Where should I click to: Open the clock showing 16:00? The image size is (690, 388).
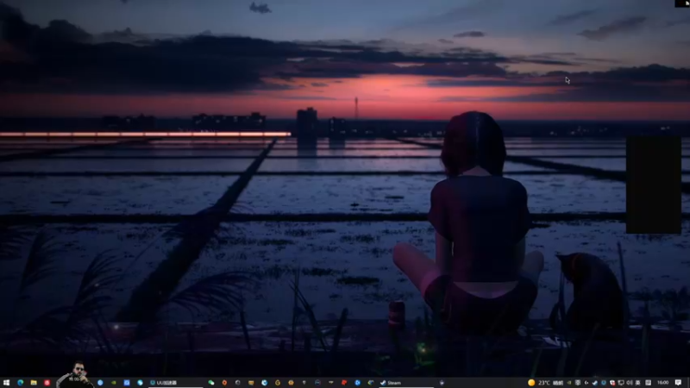pyautogui.click(x=662, y=383)
